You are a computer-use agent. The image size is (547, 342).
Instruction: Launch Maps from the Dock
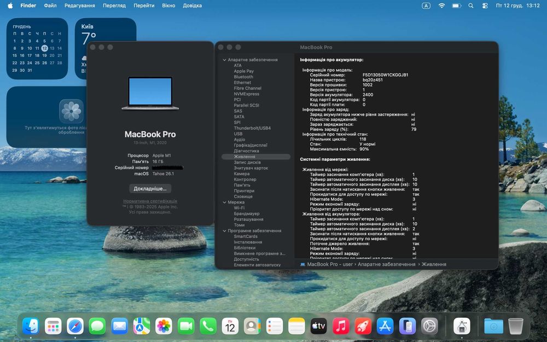coord(142,327)
